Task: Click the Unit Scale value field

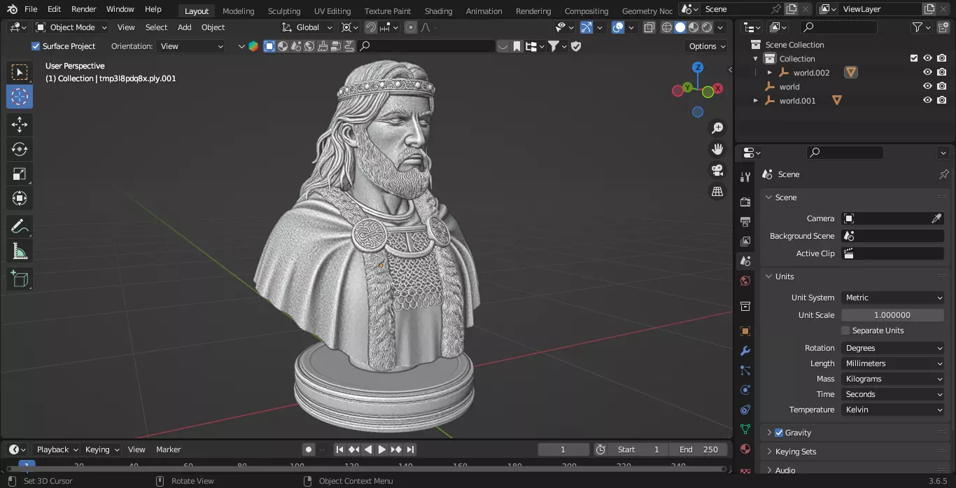Action: 892,315
